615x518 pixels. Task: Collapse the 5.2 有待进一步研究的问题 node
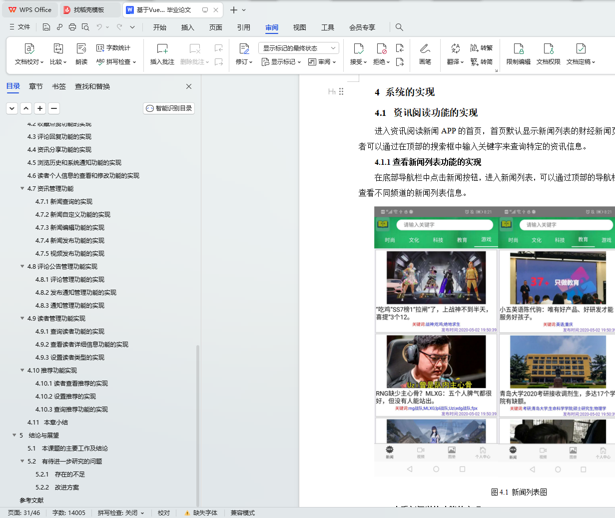click(x=22, y=461)
